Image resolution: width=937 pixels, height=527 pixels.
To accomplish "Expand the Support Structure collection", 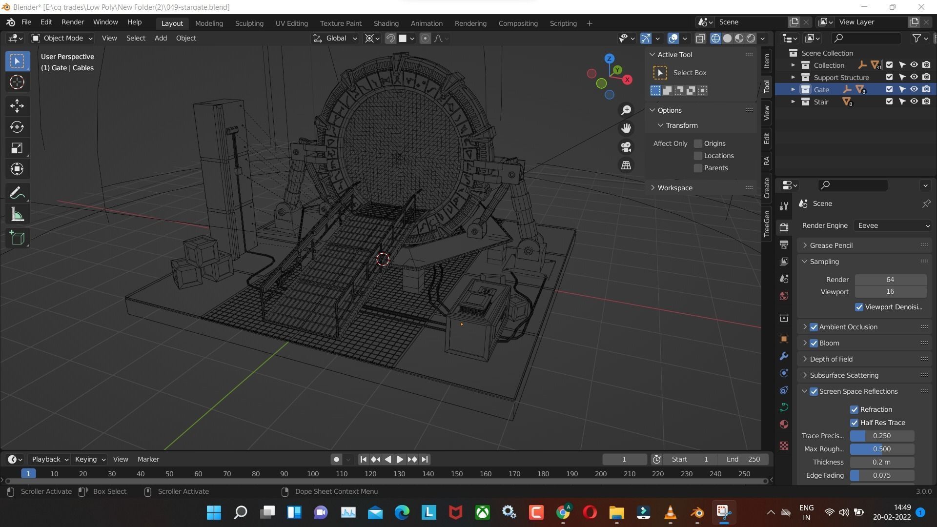I will click(x=794, y=77).
